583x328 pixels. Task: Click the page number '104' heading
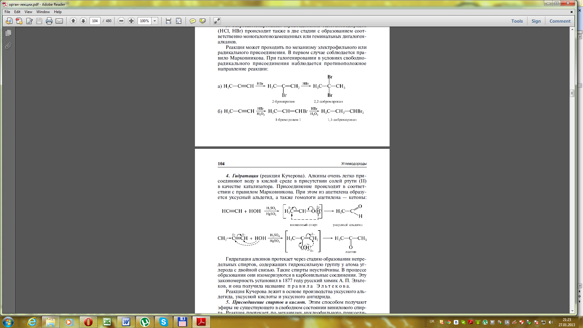(x=221, y=164)
